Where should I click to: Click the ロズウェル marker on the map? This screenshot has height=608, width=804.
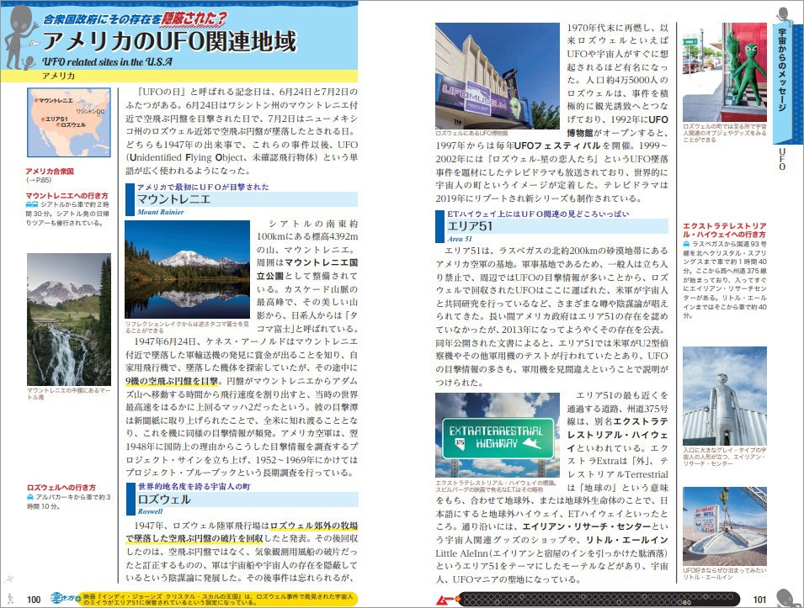[58, 124]
